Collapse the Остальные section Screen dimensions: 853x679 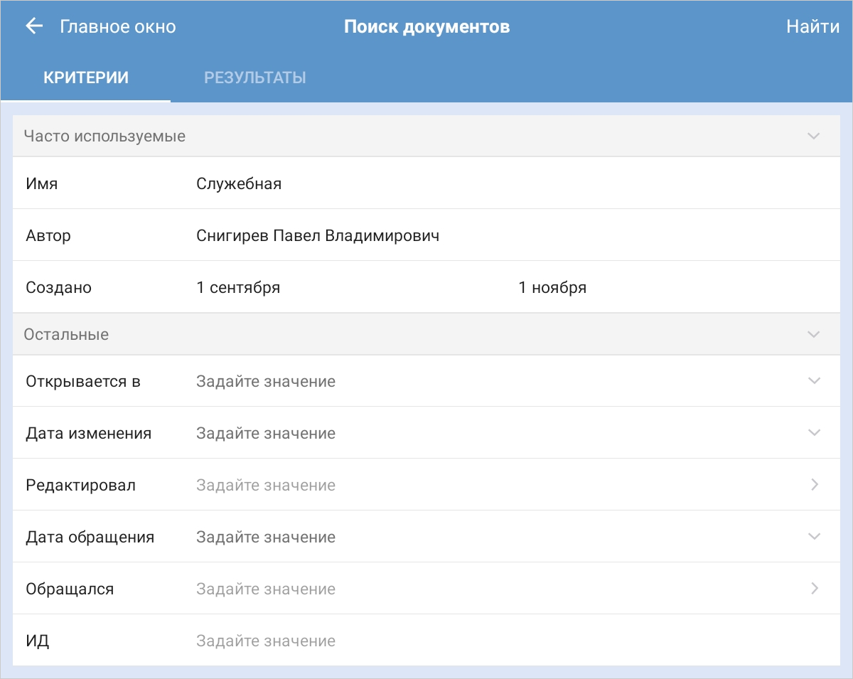tap(814, 334)
